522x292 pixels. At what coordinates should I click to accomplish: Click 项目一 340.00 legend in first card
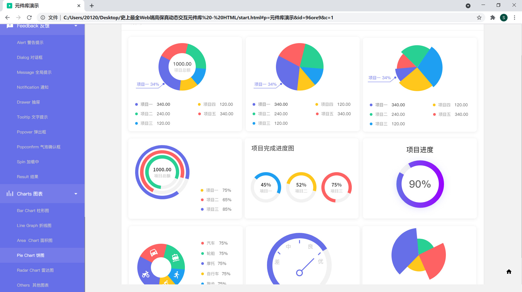[153, 104]
